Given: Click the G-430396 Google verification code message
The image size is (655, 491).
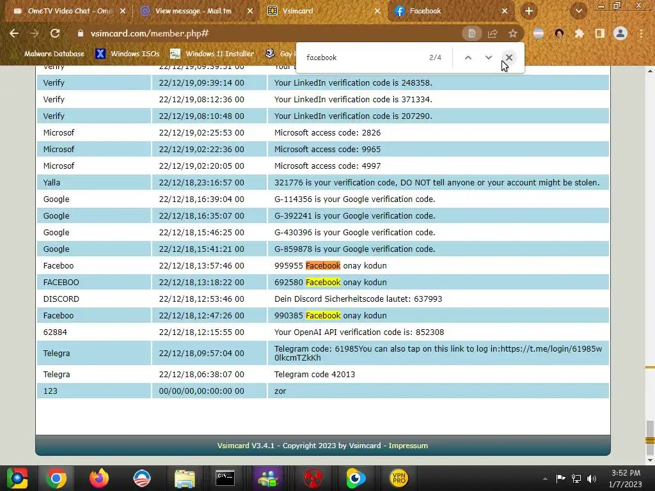Looking at the screenshot, I should (x=354, y=233).
